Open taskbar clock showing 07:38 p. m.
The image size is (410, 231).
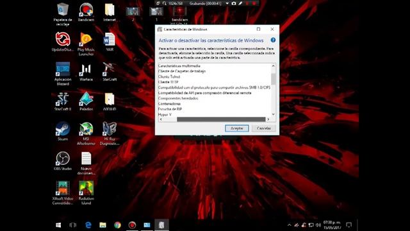pyautogui.click(x=332, y=225)
